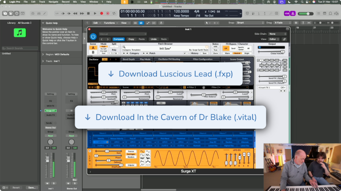Open the Side Chain None dropdown

[277, 34]
